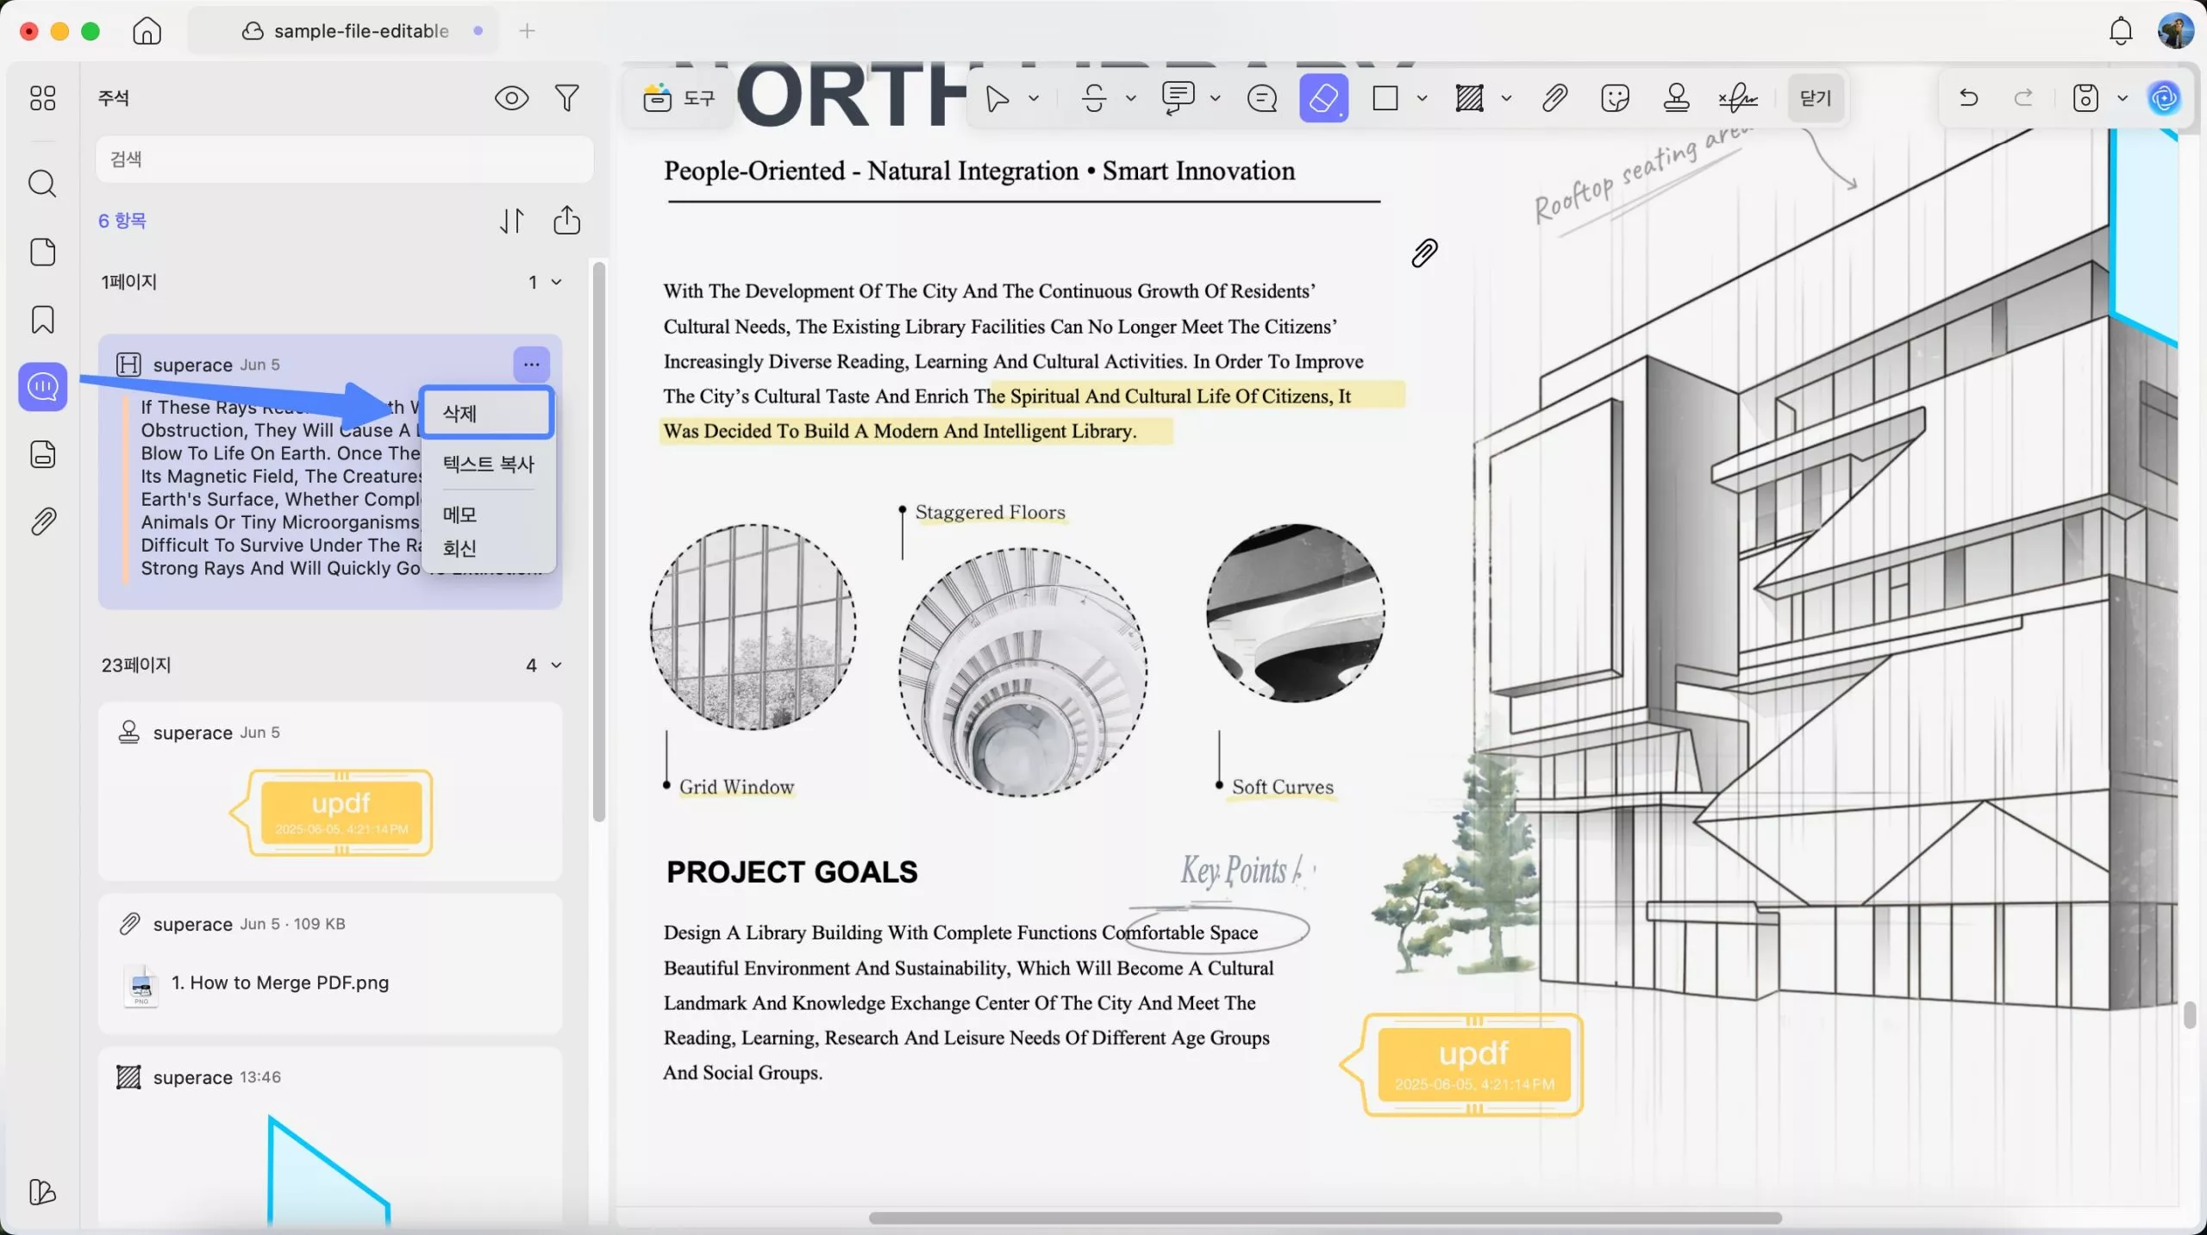Open the stamp annotation card by superace
This screenshot has height=1235, width=2207.
pos(330,790)
